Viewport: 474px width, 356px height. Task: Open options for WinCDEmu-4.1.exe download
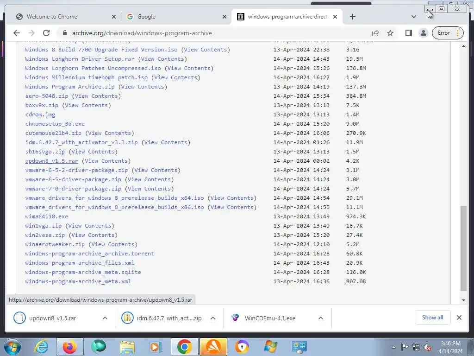pyautogui.click(x=321, y=318)
